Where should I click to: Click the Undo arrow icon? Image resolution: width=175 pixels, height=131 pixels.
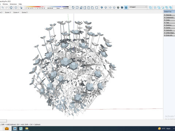(3, 8)
